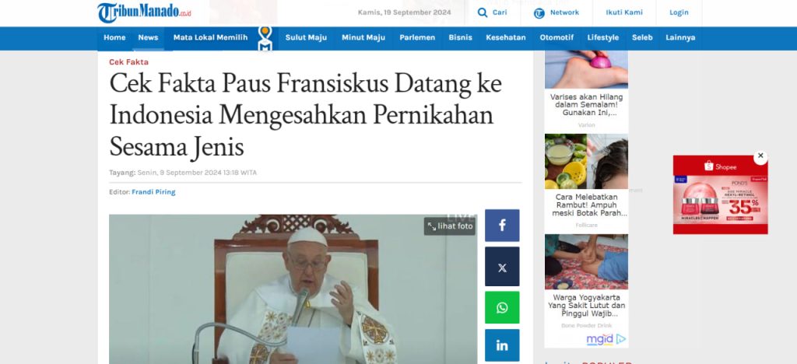
Task: Share article on Facebook
Action: 502,226
